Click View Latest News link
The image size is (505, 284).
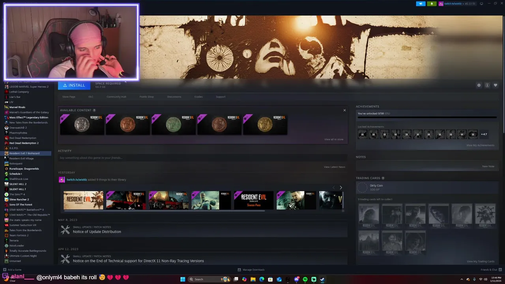[335, 167]
